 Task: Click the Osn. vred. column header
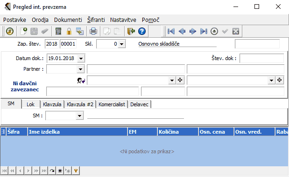coord(254,132)
